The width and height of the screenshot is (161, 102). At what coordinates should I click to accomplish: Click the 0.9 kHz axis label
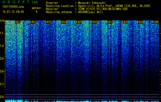click(2, 59)
